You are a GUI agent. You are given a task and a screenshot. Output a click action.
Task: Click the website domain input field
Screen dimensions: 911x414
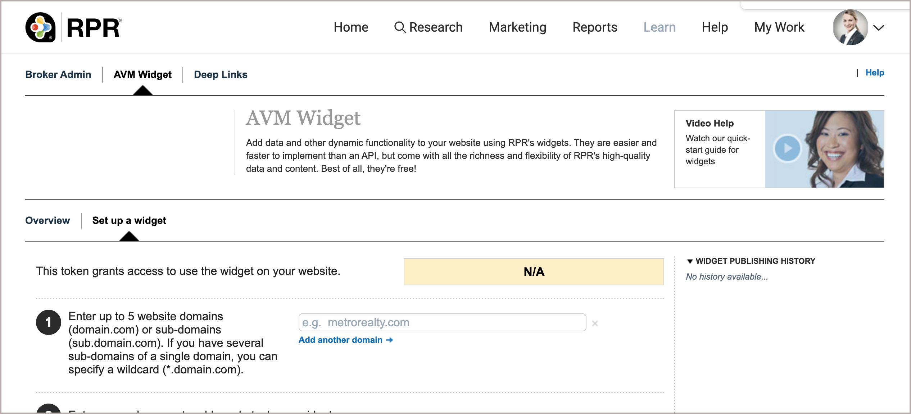click(x=442, y=322)
